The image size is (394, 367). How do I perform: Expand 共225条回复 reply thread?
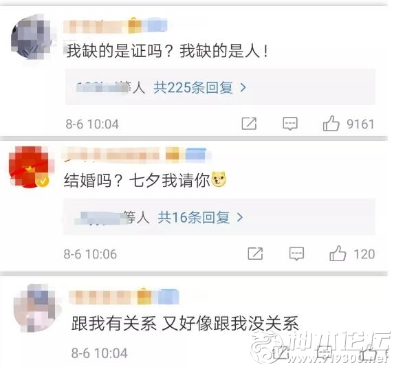[193, 88]
